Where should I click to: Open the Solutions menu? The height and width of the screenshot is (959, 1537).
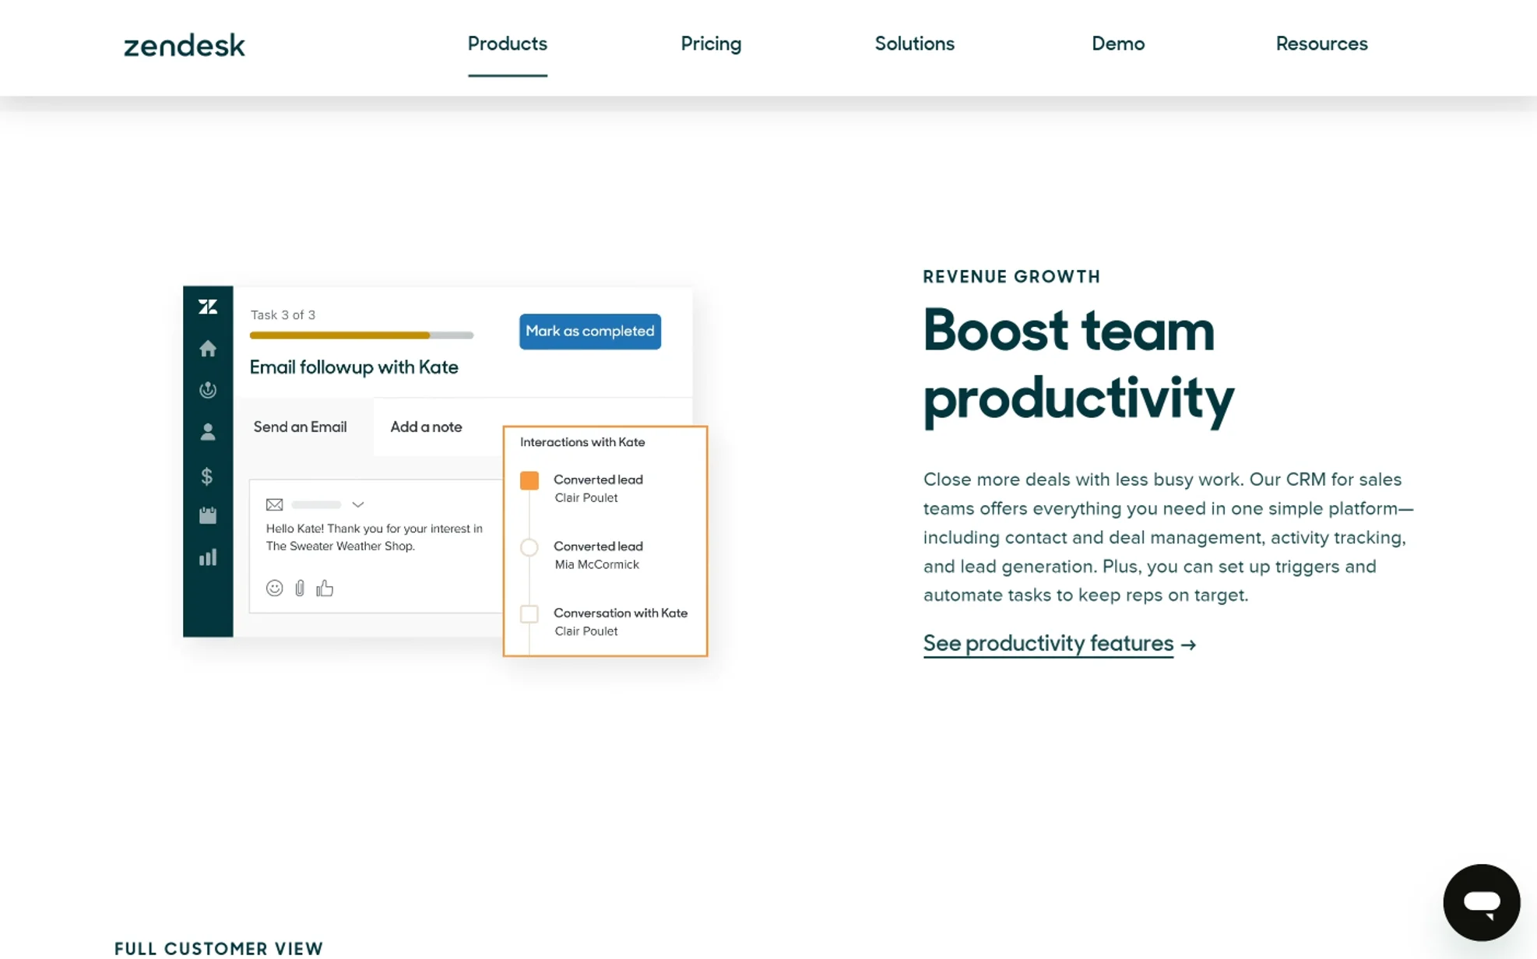[x=914, y=44]
